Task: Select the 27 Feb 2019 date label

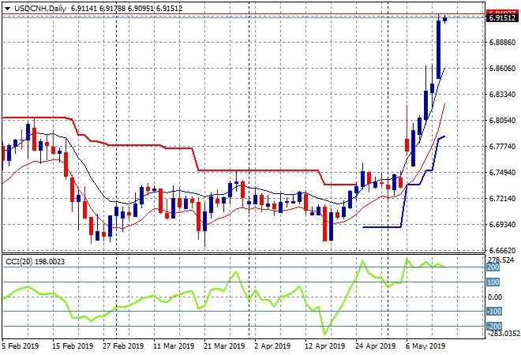Action: pyautogui.click(x=123, y=346)
